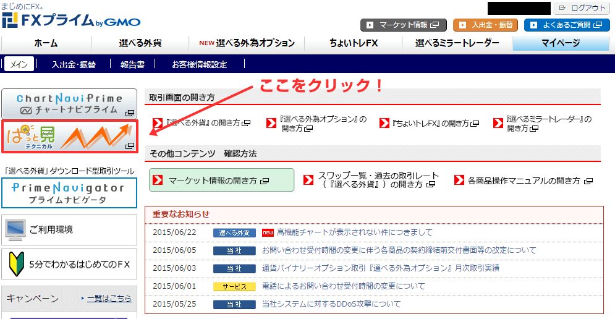Open 高機能チャートが表示されない件につきまして notice
Screen dimensions: 615x319
pos(355,232)
